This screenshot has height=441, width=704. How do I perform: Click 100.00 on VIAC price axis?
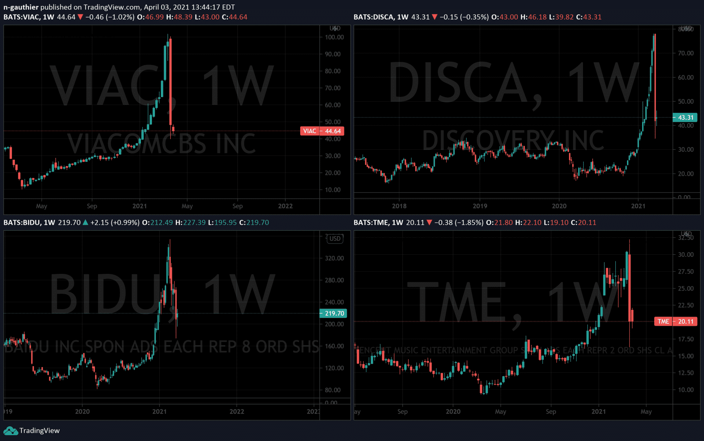click(x=334, y=37)
